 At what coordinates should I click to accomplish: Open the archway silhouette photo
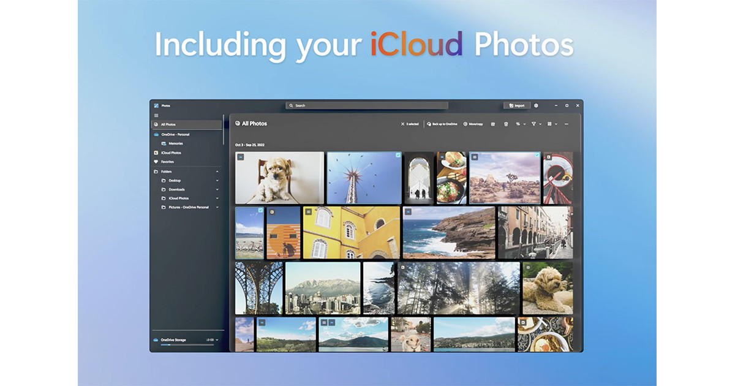point(419,178)
